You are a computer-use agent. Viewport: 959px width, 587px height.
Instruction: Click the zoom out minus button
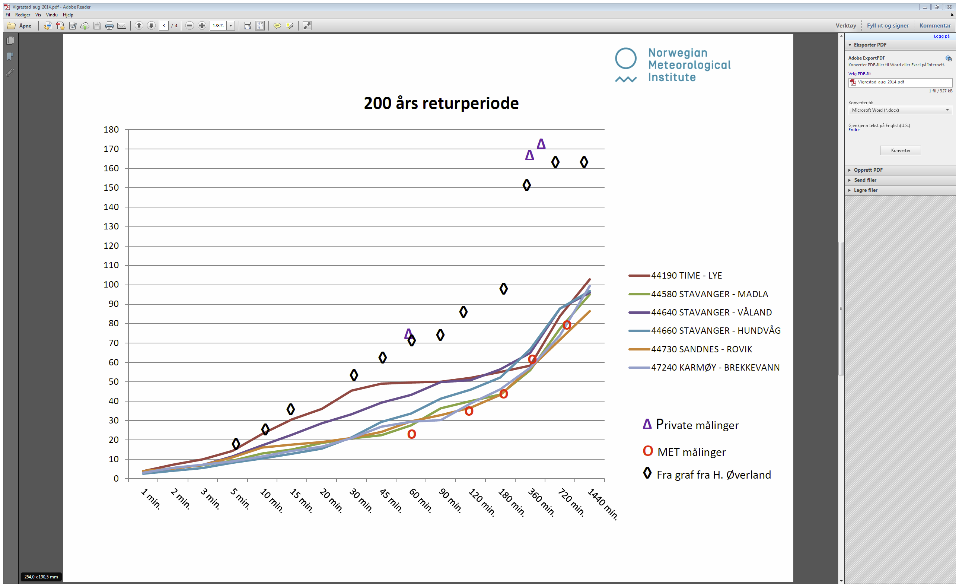point(189,26)
